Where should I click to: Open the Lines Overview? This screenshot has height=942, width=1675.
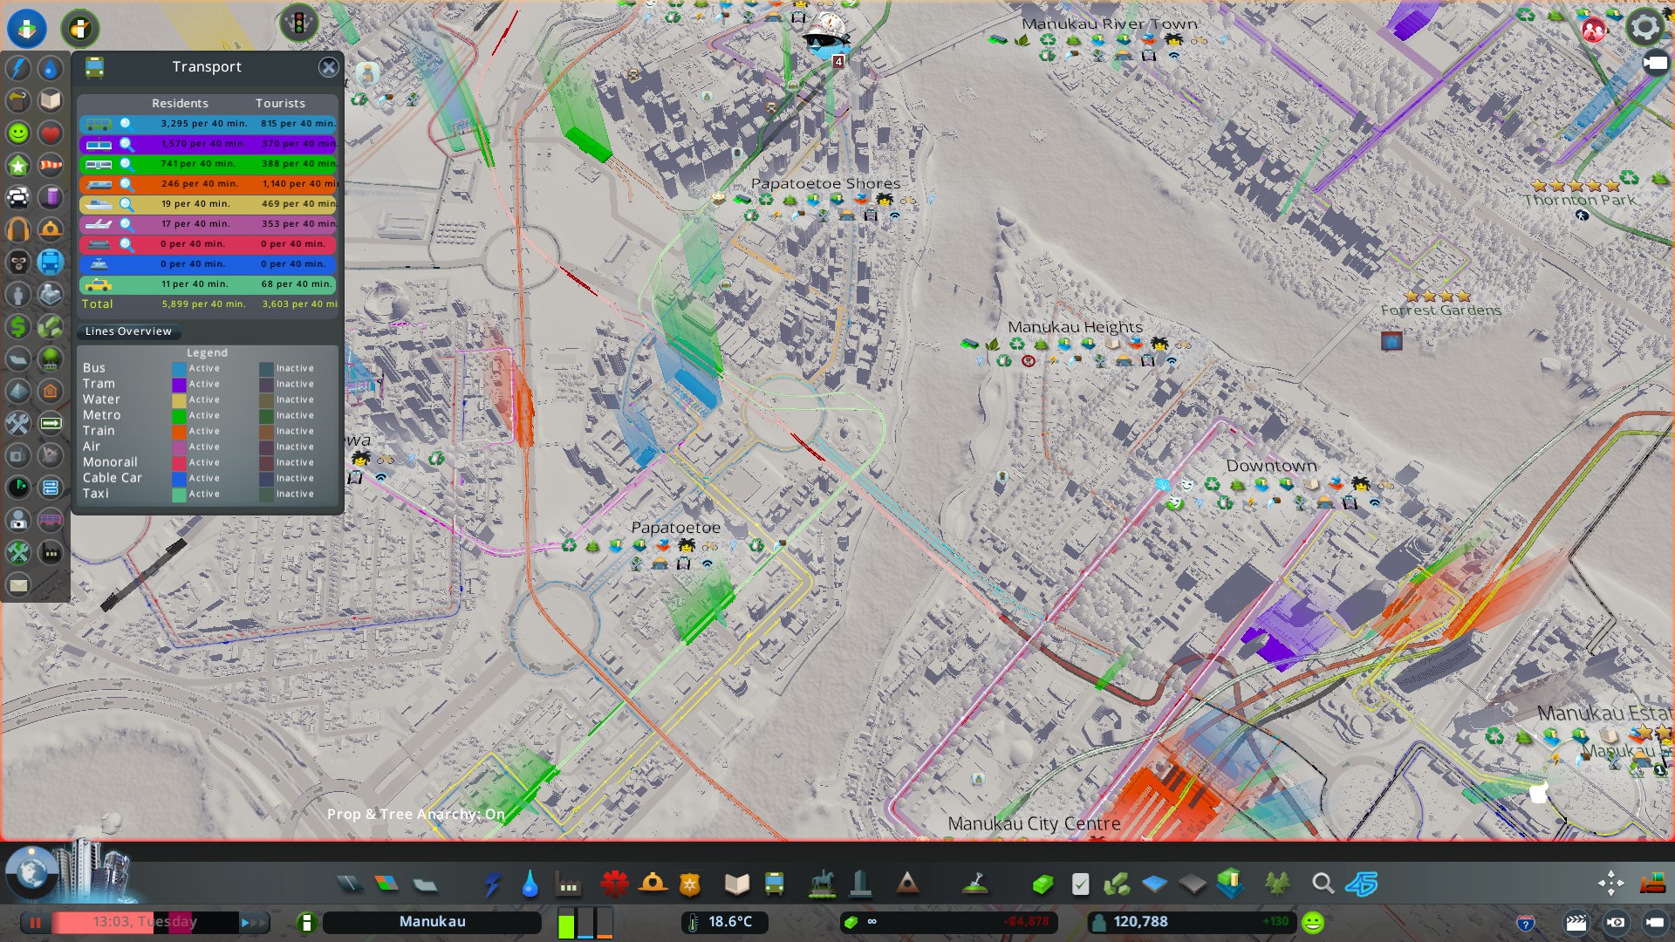tap(128, 331)
